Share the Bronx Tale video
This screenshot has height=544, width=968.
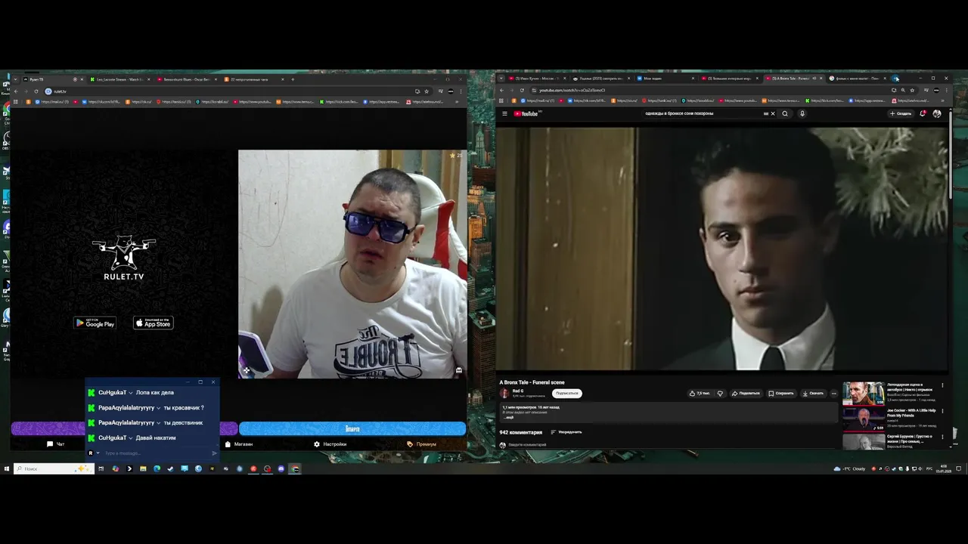pos(746,393)
